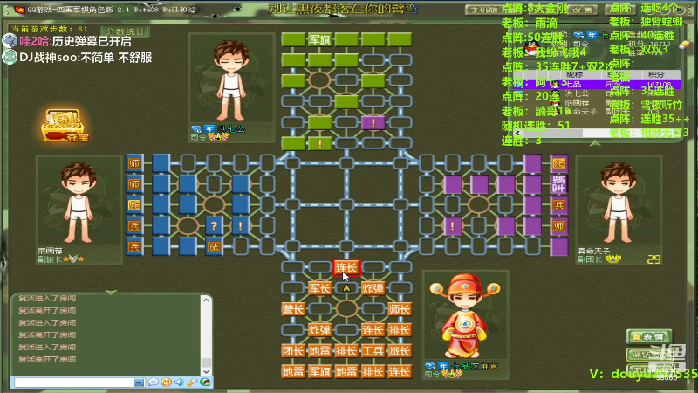Image resolution: width=698 pixels, height=393 pixels.
Task: Open the 夺宝 treasure chest icon
Action: click(66, 125)
